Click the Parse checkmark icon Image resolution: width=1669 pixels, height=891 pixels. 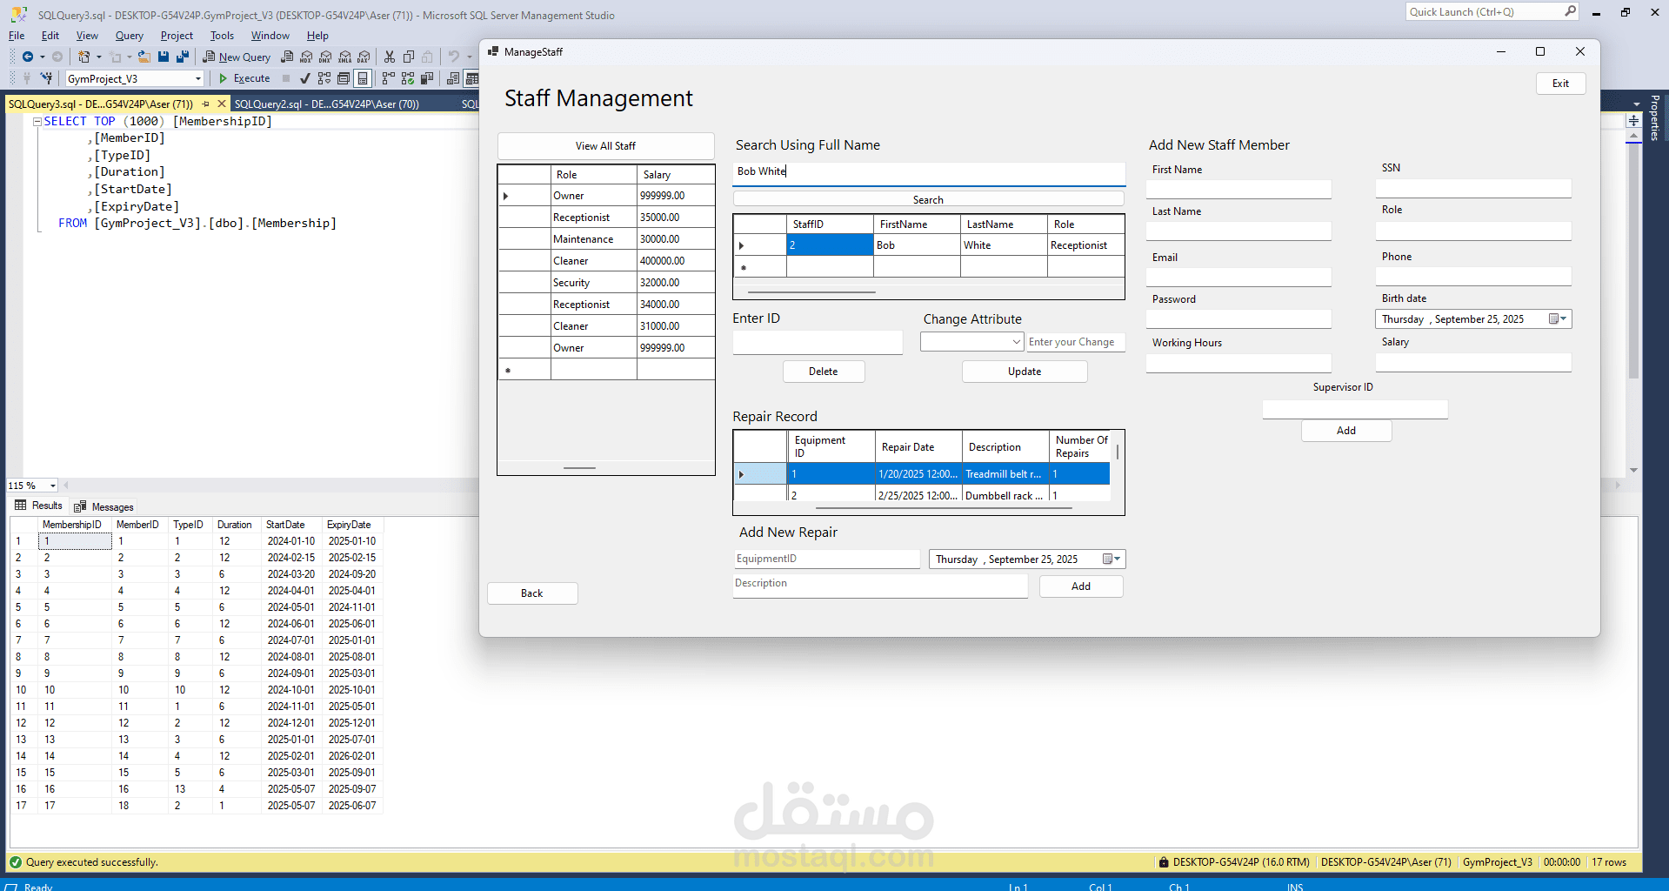click(305, 78)
